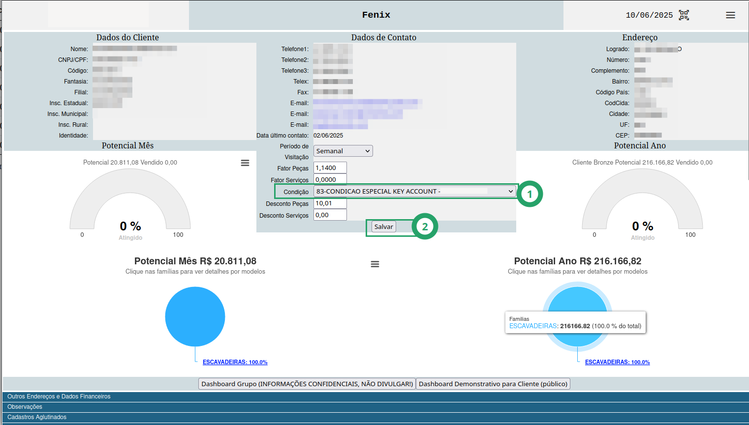Open the QR code scanner icon

[x=684, y=15]
